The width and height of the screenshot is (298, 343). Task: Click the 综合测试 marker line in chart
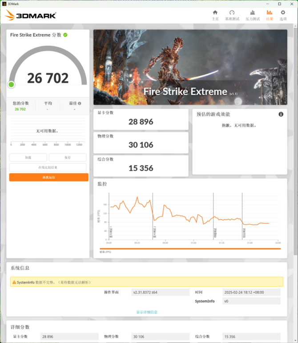(242, 216)
